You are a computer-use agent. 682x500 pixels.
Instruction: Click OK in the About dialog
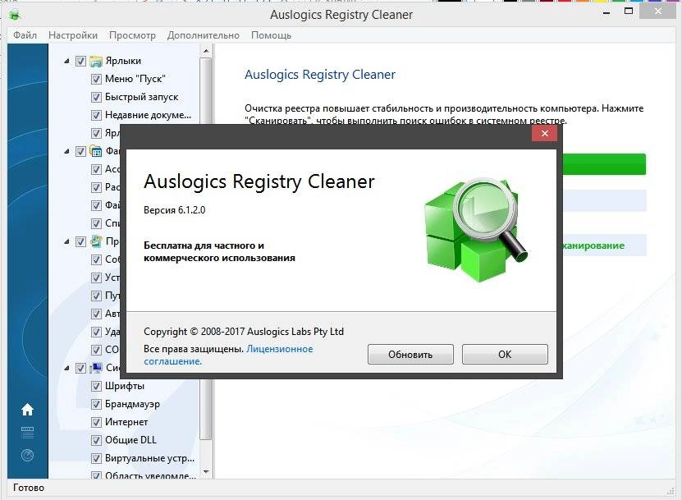505,354
